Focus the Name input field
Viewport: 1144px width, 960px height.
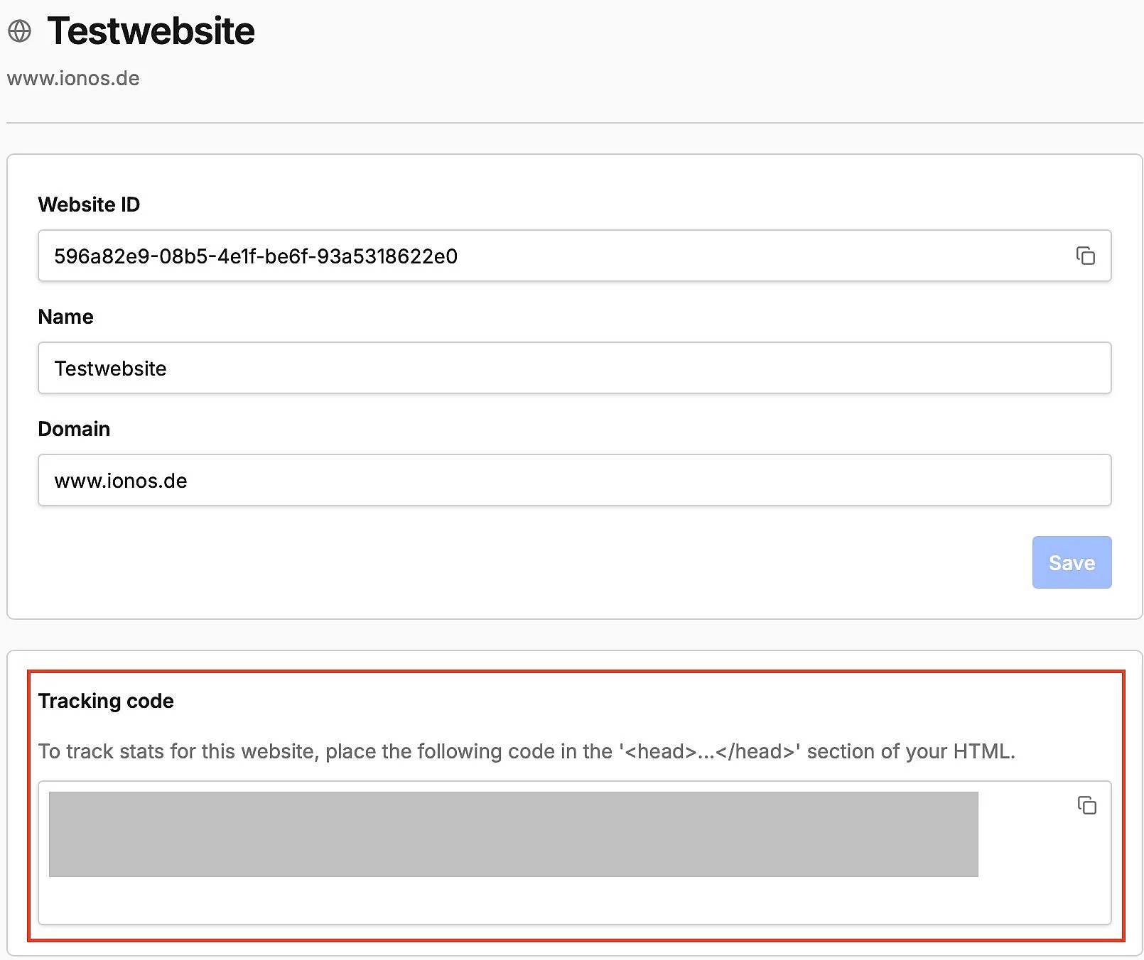[574, 368]
